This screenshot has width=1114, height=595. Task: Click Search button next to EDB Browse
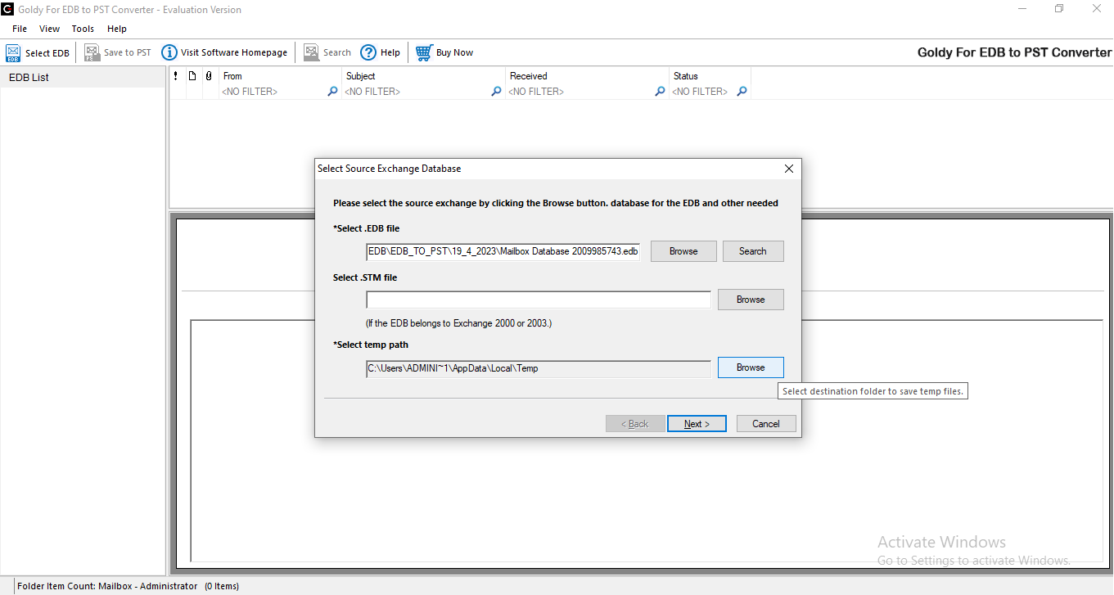click(753, 251)
